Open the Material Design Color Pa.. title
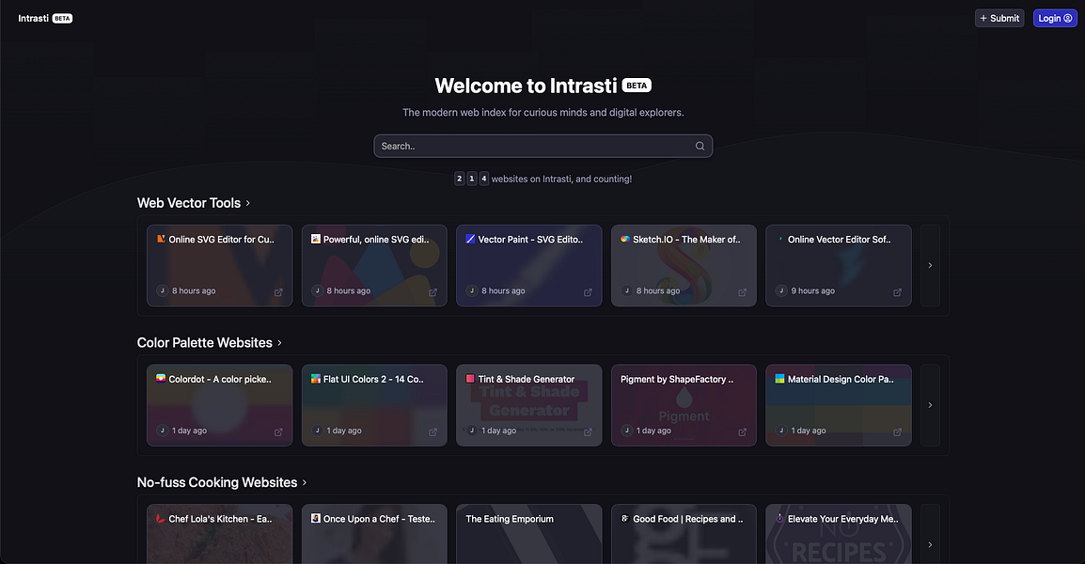This screenshot has height=564, width=1085. pos(841,379)
